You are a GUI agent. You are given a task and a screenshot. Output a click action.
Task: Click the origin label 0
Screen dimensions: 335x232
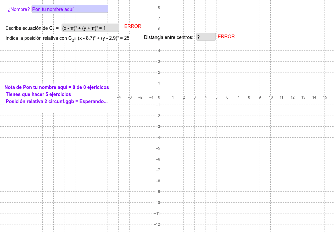click(x=159, y=97)
